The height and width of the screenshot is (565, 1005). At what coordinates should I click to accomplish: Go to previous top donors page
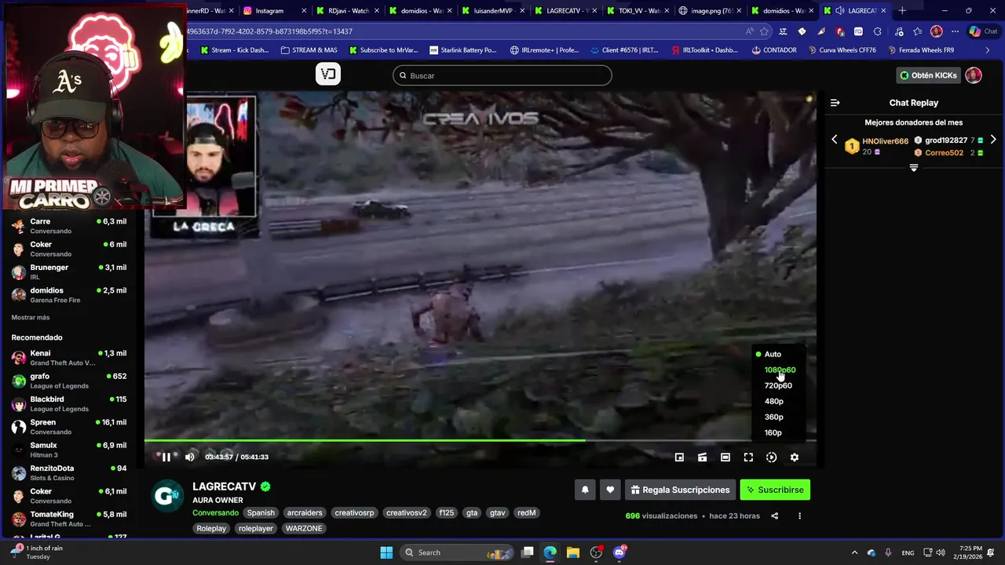pos(834,140)
